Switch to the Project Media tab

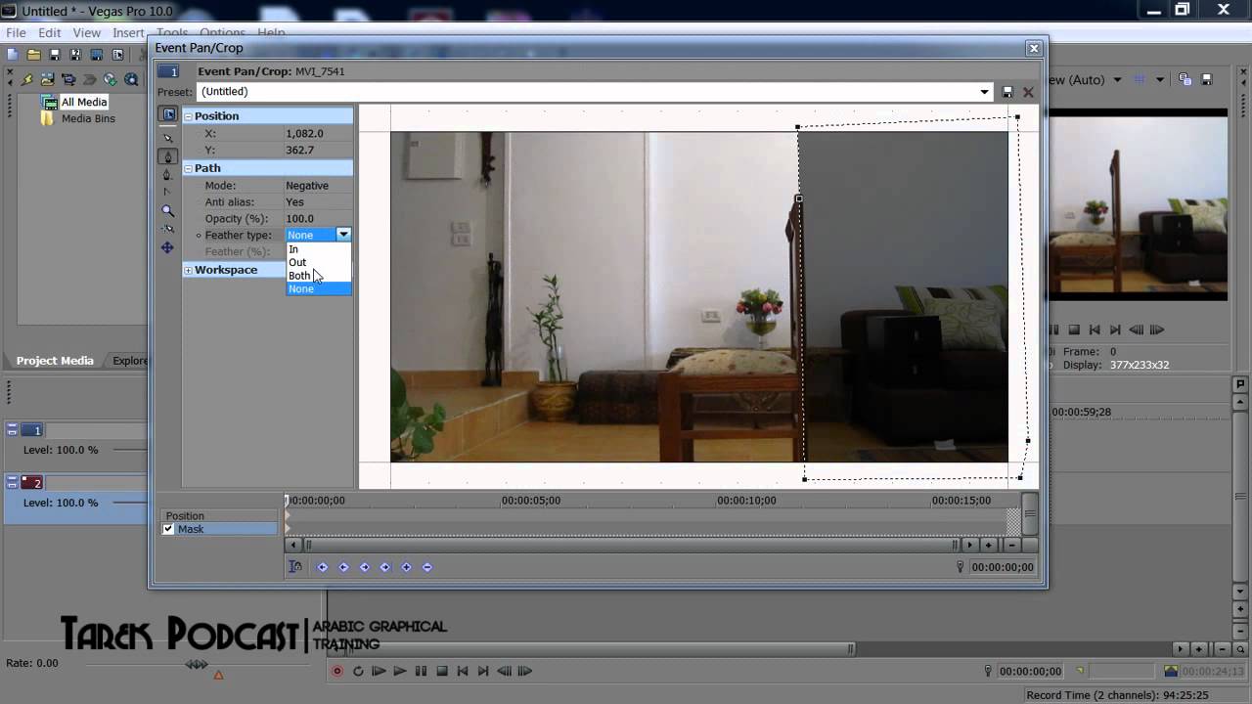pyautogui.click(x=55, y=361)
